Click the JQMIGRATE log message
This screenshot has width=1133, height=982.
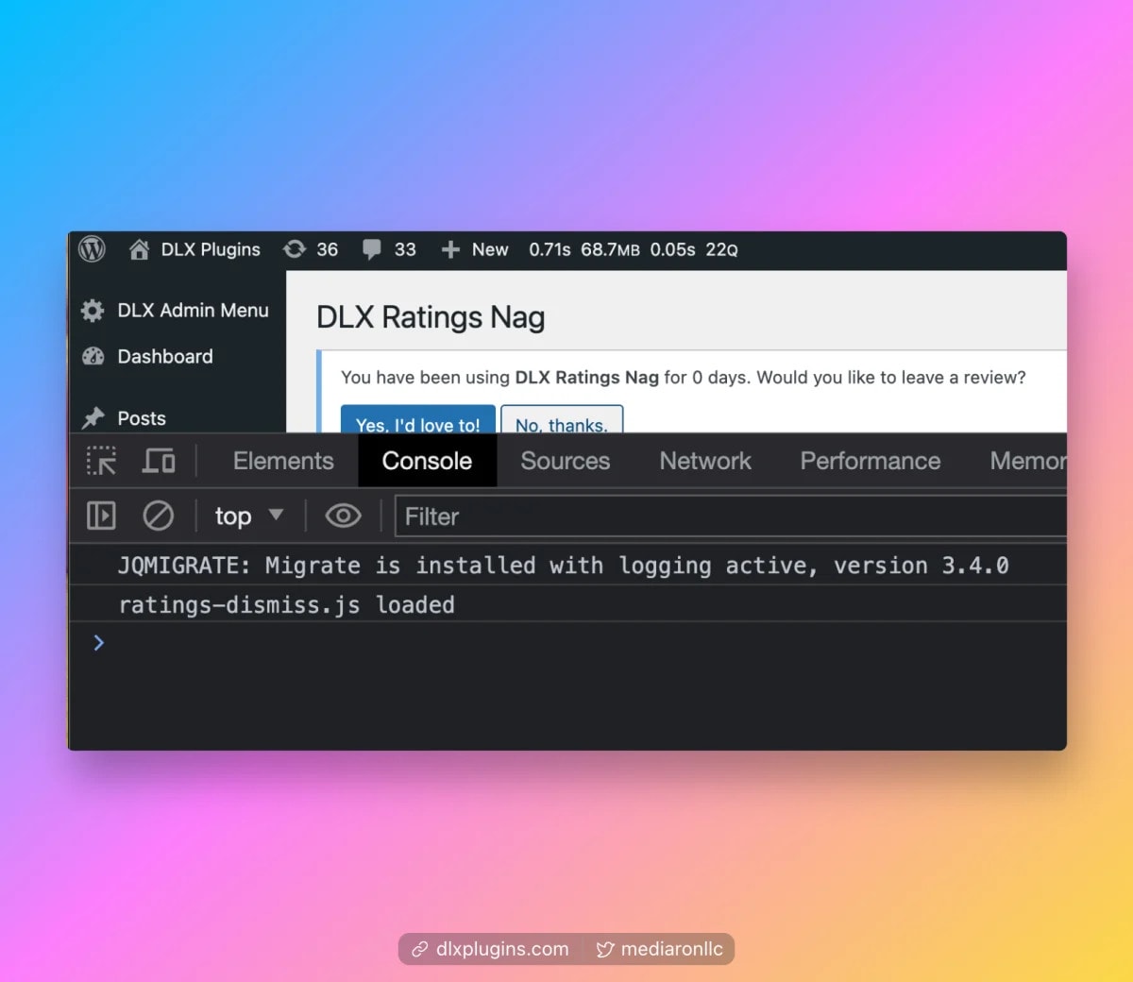coord(564,566)
